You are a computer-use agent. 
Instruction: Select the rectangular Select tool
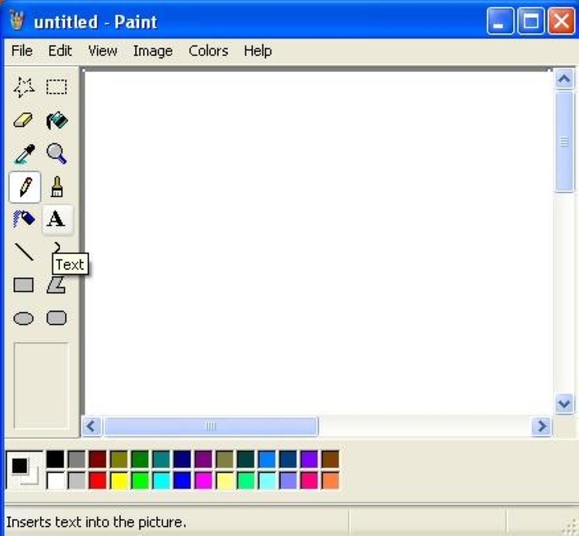pyautogui.click(x=57, y=87)
